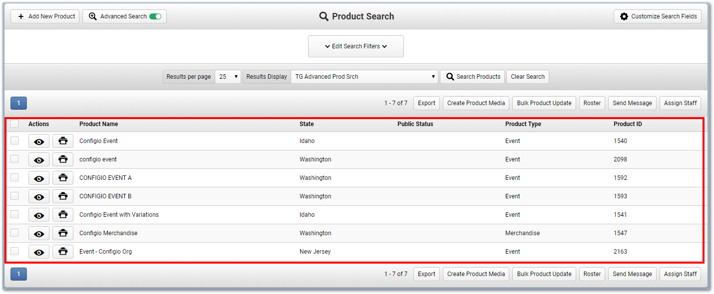The width and height of the screenshot is (714, 294).
Task: View Configio Event with Variations product
Action: [39, 215]
